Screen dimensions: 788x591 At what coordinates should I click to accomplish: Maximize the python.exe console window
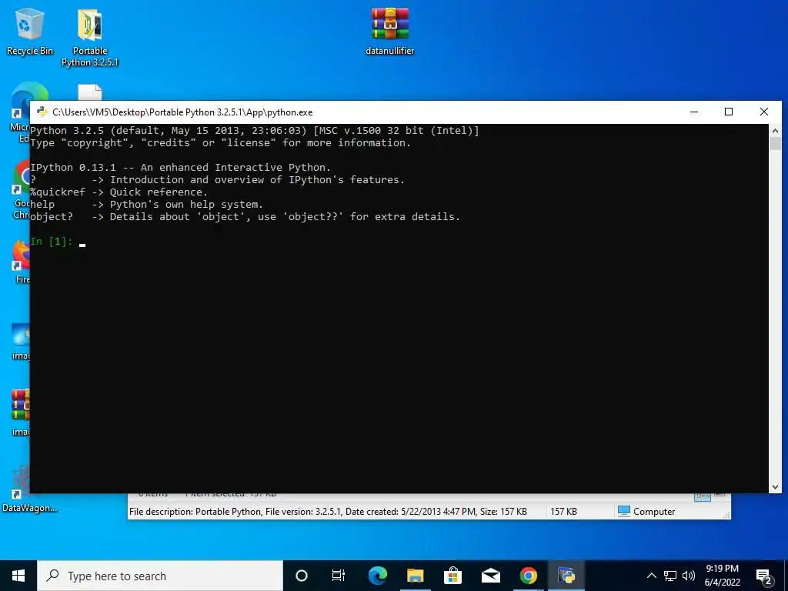click(x=729, y=112)
